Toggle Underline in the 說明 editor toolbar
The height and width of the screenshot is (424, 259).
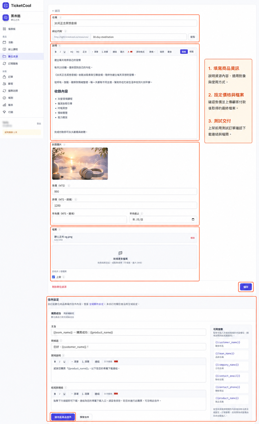pyautogui.click(x=64, y=52)
